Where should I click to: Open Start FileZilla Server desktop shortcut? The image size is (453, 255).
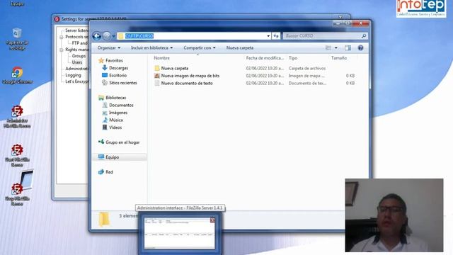coord(17,156)
